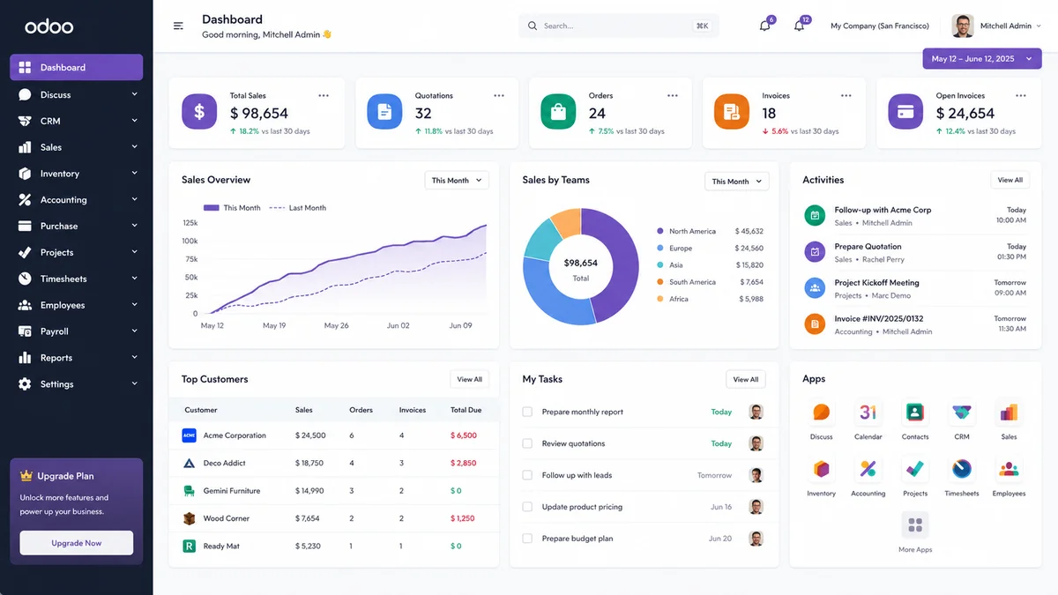This screenshot has width=1058, height=595.
Task: Go to Purchase in the sidebar
Action: tap(76, 226)
